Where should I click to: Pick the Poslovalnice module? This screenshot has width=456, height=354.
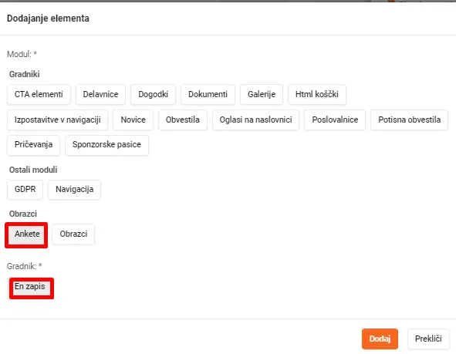tap(335, 120)
